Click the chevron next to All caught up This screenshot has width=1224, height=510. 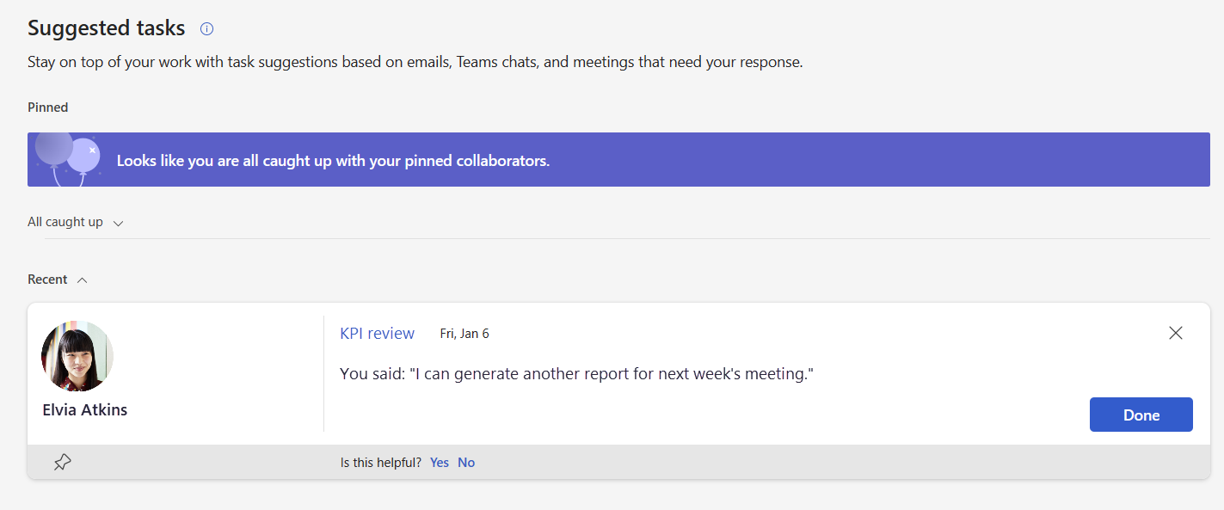click(x=118, y=222)
